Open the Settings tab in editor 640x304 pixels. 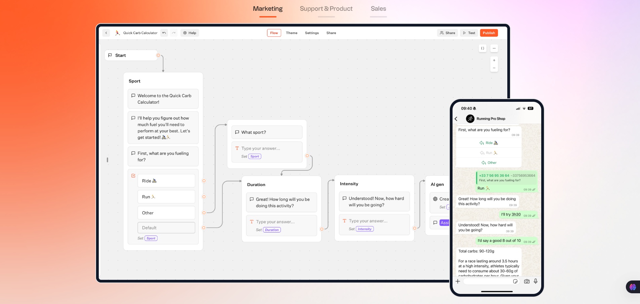(312, 33)
